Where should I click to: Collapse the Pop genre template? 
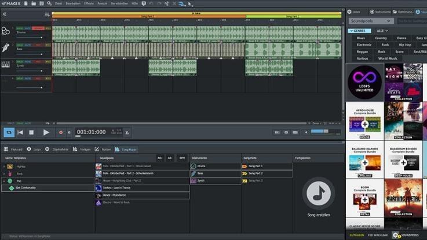[4, 181]
